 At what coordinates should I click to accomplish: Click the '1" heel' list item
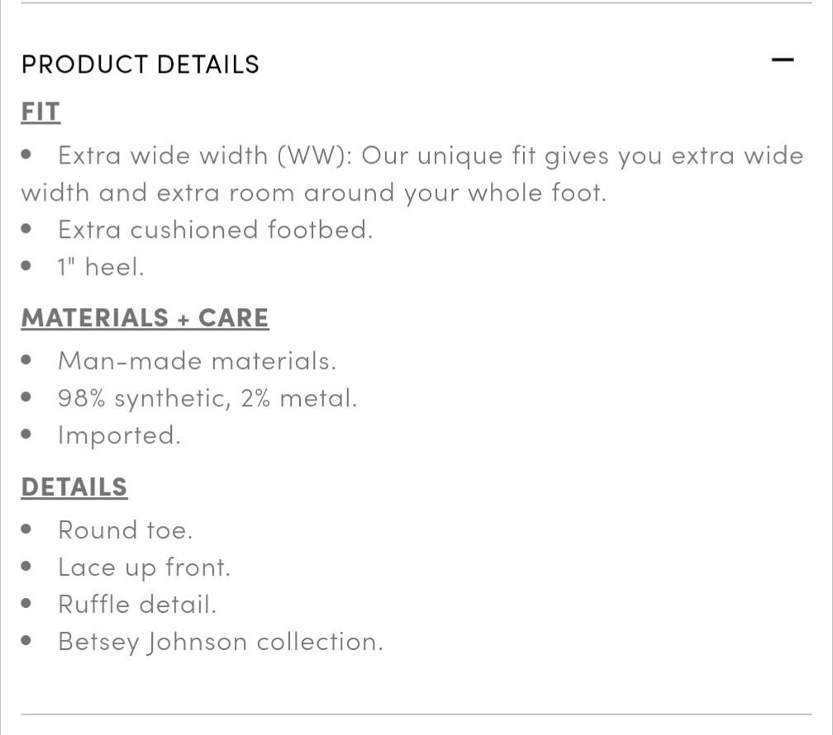tap(101, 267)
